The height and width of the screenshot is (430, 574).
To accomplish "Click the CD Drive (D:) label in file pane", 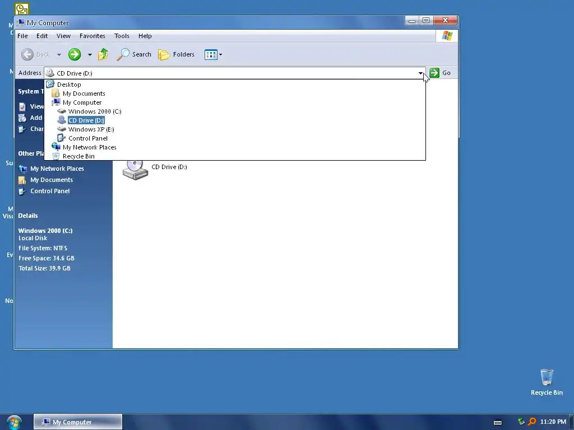I will click(169, 167).
